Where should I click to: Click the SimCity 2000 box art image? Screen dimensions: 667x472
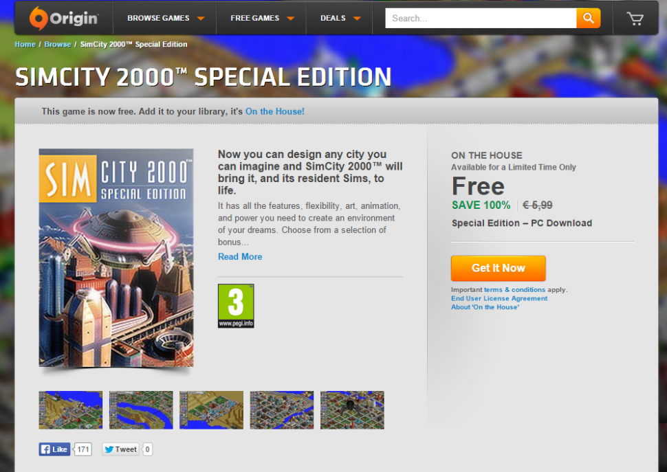(116, 258)
